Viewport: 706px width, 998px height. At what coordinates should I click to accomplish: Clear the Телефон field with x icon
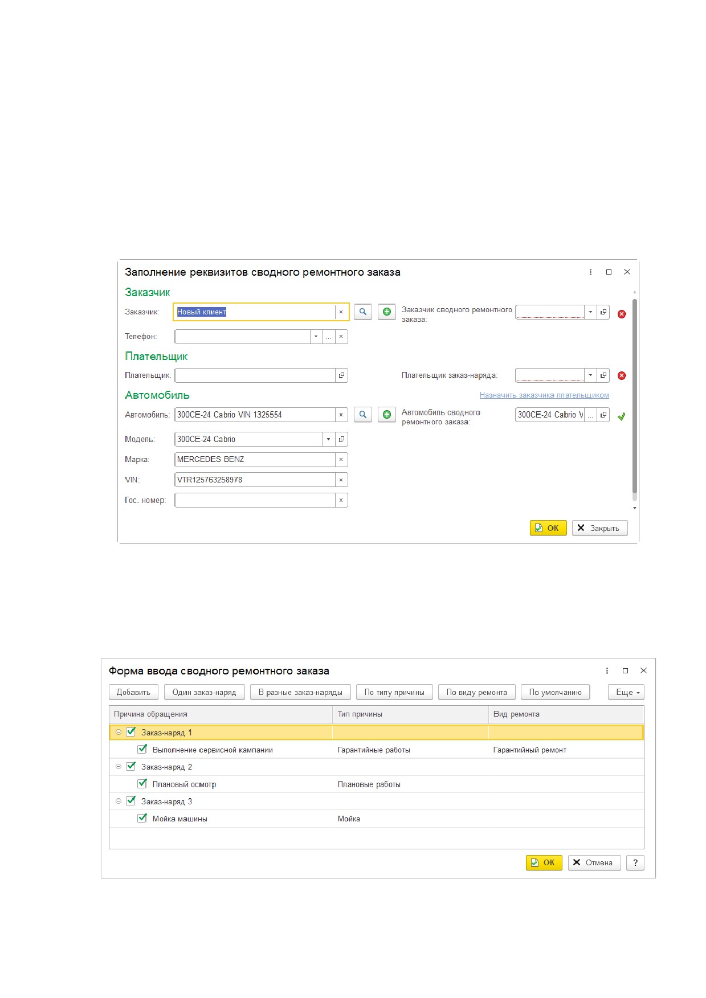[341, 337]
